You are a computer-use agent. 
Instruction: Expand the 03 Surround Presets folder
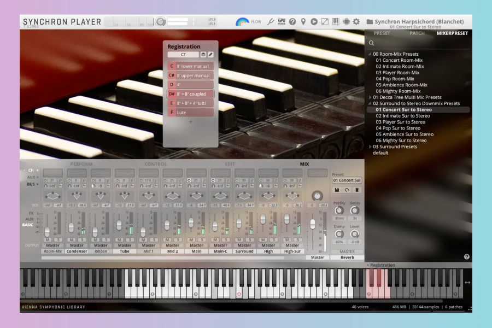click(x=370, y=147)
